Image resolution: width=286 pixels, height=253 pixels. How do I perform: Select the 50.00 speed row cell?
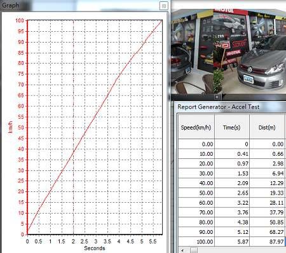pyautogui.click(x=196, y=193)
